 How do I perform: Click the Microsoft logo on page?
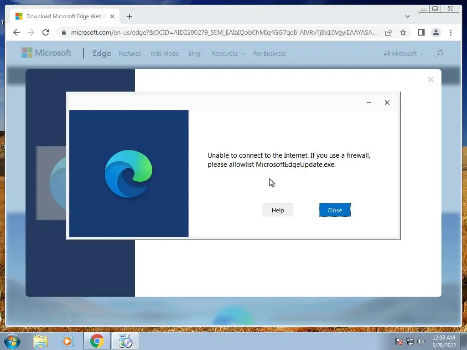[x=46, y=53]
